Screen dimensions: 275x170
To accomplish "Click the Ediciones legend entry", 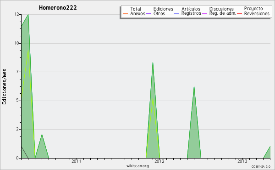I will click(x=159, y=9).
